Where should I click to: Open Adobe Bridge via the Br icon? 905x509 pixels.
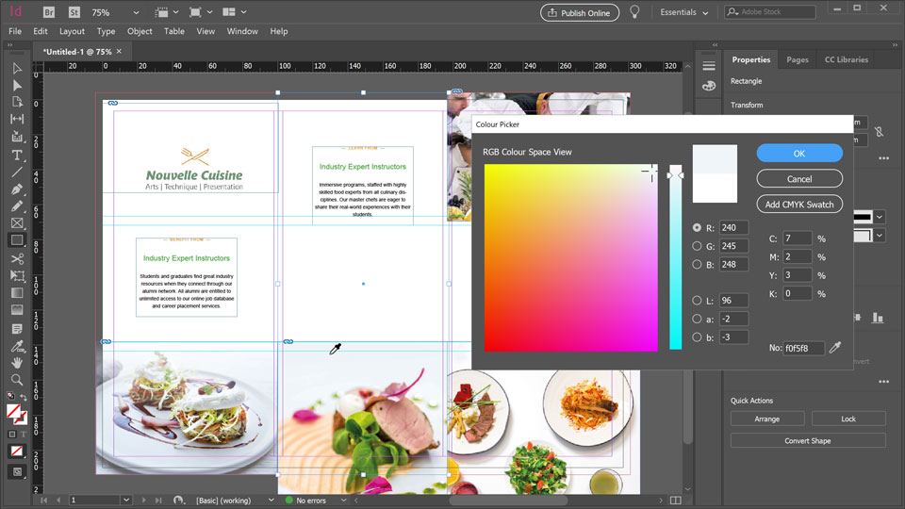pos(49,13)
